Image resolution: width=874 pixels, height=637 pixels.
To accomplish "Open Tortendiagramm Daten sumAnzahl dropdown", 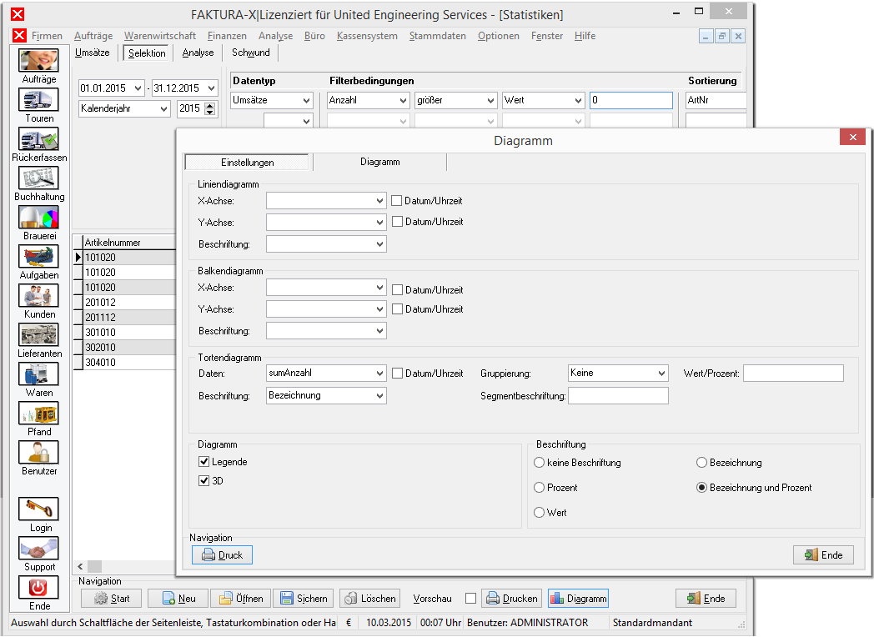I will point(326,374).
